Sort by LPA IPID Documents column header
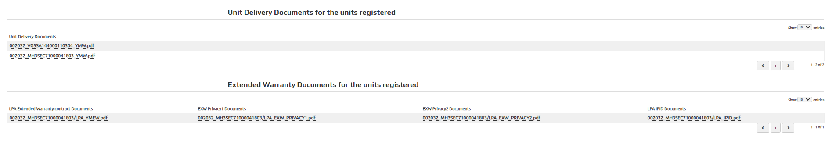832x164 pixels. [666, 109]
